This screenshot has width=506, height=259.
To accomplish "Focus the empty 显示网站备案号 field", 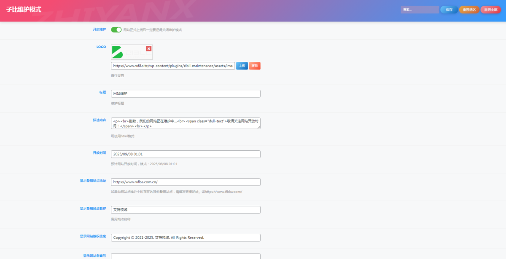I will (186, 256).
